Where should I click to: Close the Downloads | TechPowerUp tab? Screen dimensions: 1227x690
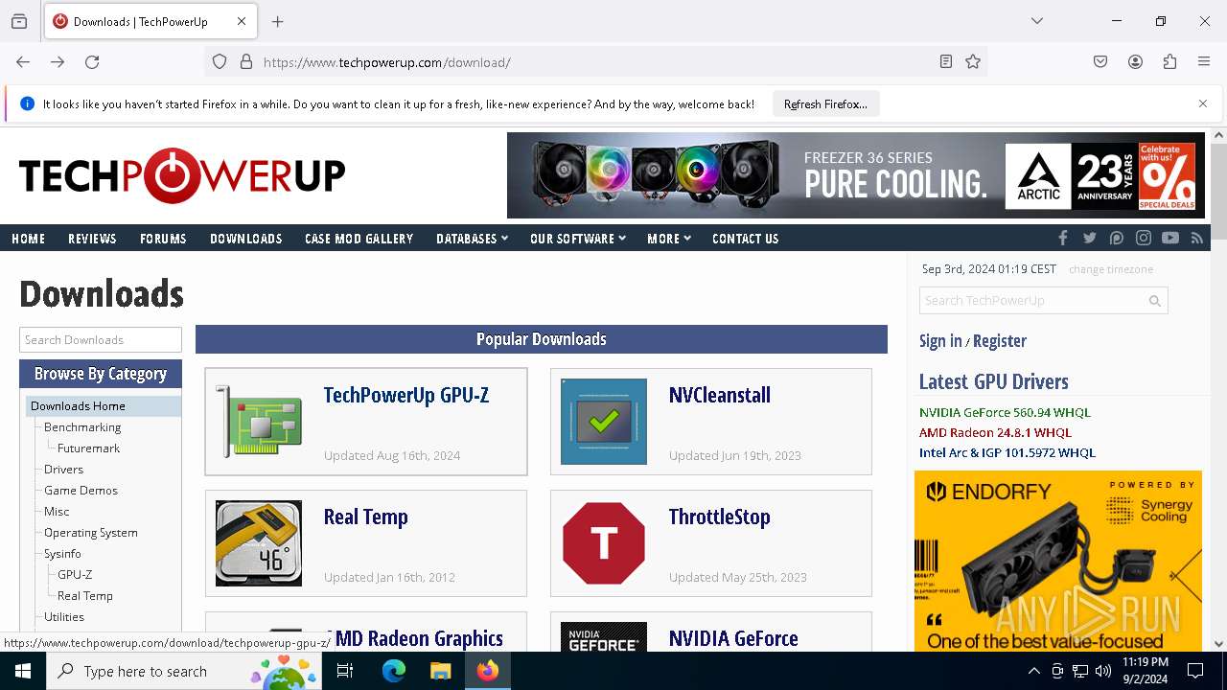[242, 21]
